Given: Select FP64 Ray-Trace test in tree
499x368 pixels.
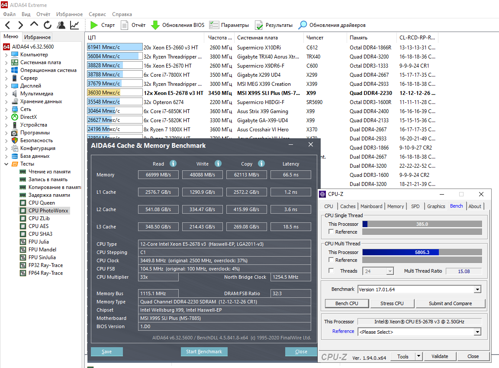Looking at the screenshot, I should tap(45, 273).
